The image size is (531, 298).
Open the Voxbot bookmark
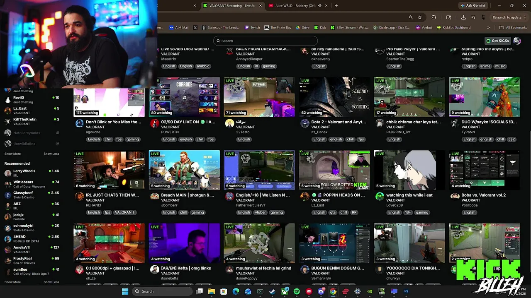coord(424,28)
